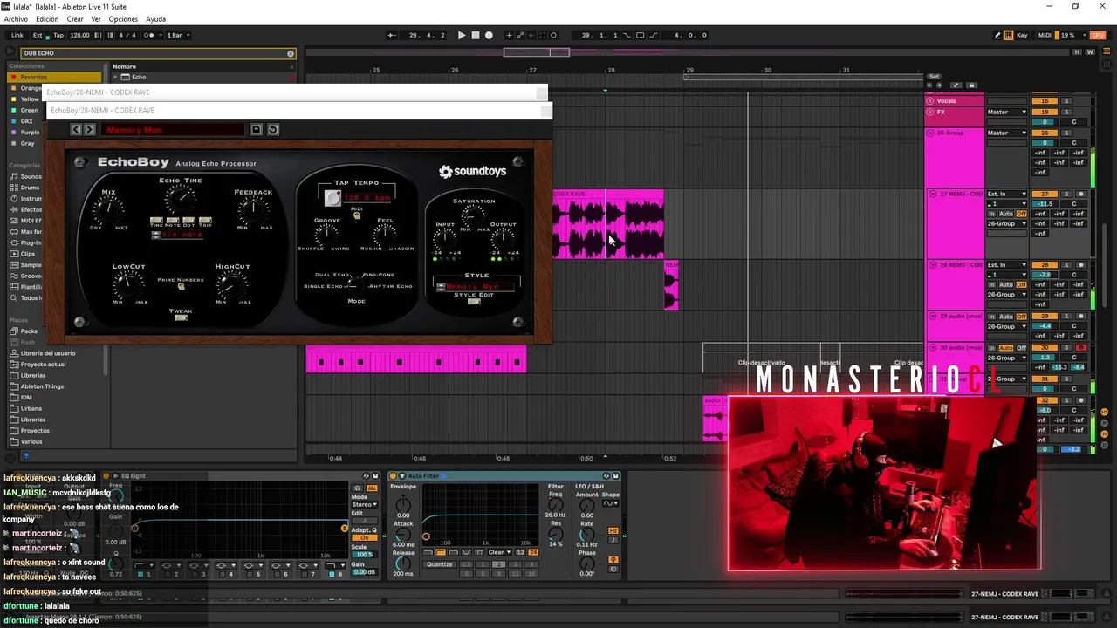
Task: Toggle Ext external sync switch
Action: click(x=38, y=35)
